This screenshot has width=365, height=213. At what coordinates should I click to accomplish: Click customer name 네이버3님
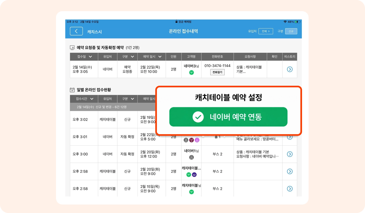(x=191, y=66)
